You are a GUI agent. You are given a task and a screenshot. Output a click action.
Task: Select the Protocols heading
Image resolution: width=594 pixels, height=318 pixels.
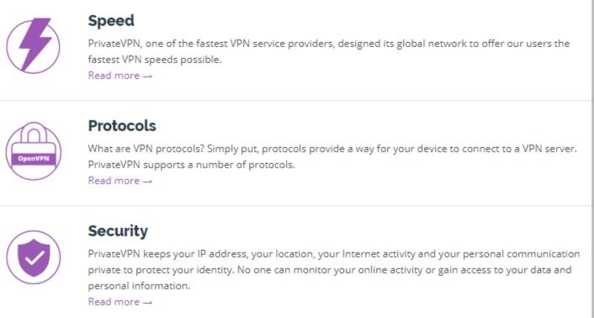click(122, 125)
